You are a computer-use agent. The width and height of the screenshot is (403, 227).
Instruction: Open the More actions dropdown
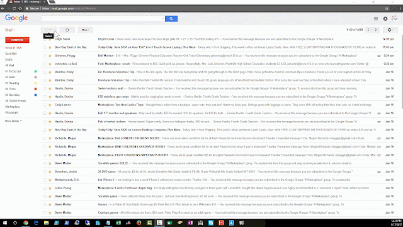86,30
